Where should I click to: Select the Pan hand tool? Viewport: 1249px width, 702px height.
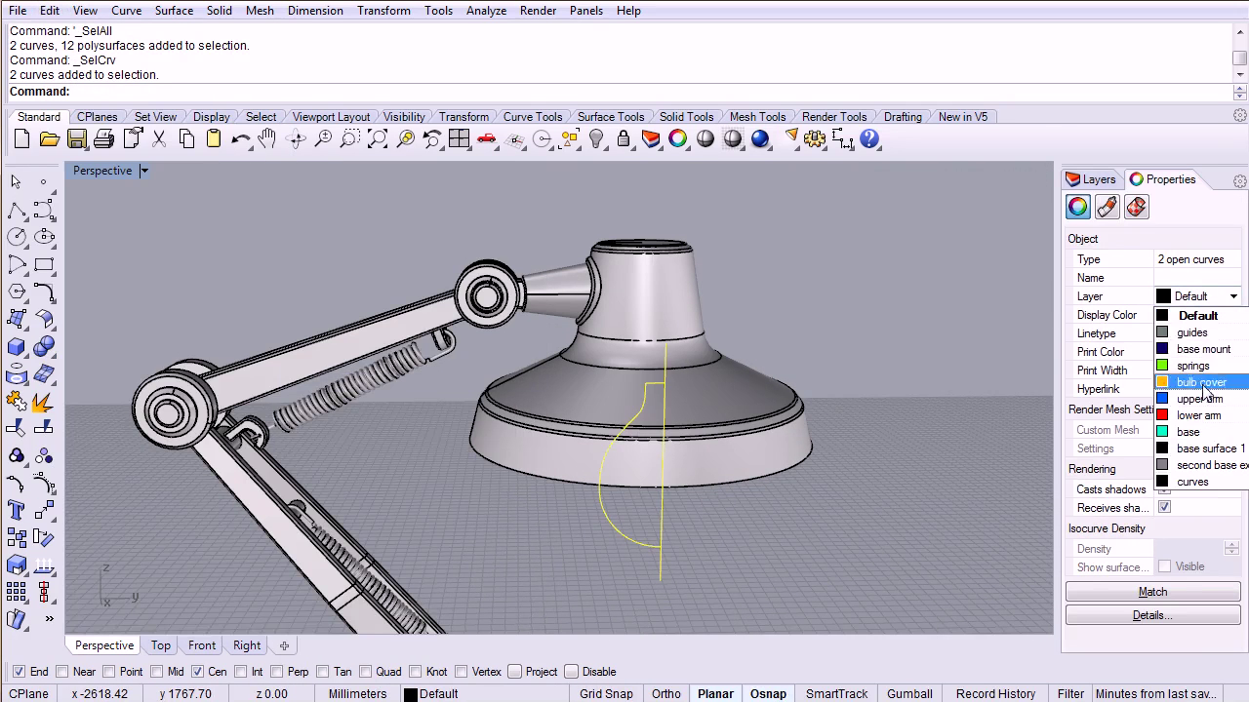[x=267, y=139]
